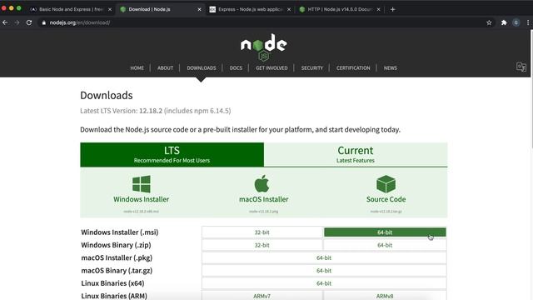This screenshot has height=300, width=533.
Task: Click the site lock icon
Action: [43, 22]
